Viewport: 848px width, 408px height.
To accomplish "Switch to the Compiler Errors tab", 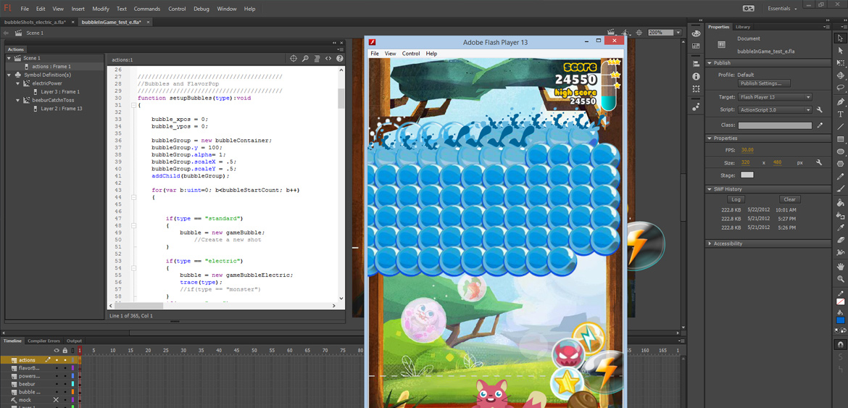I will pyautogui.click(x=43, y=341).
